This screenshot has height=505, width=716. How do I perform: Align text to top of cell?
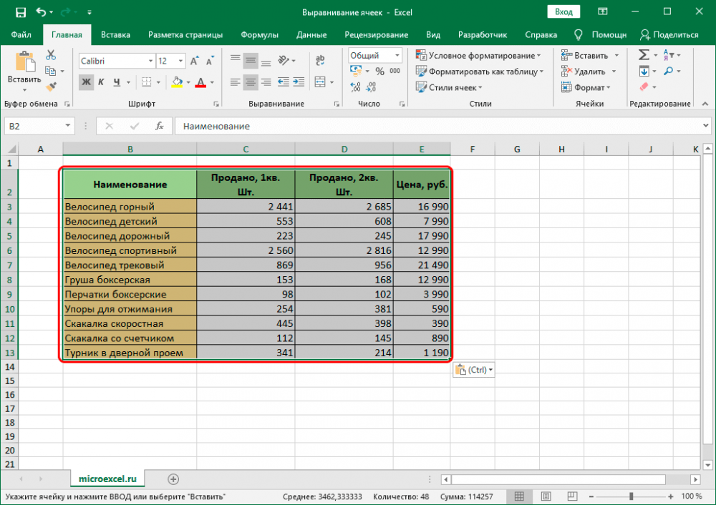point(235,59)
